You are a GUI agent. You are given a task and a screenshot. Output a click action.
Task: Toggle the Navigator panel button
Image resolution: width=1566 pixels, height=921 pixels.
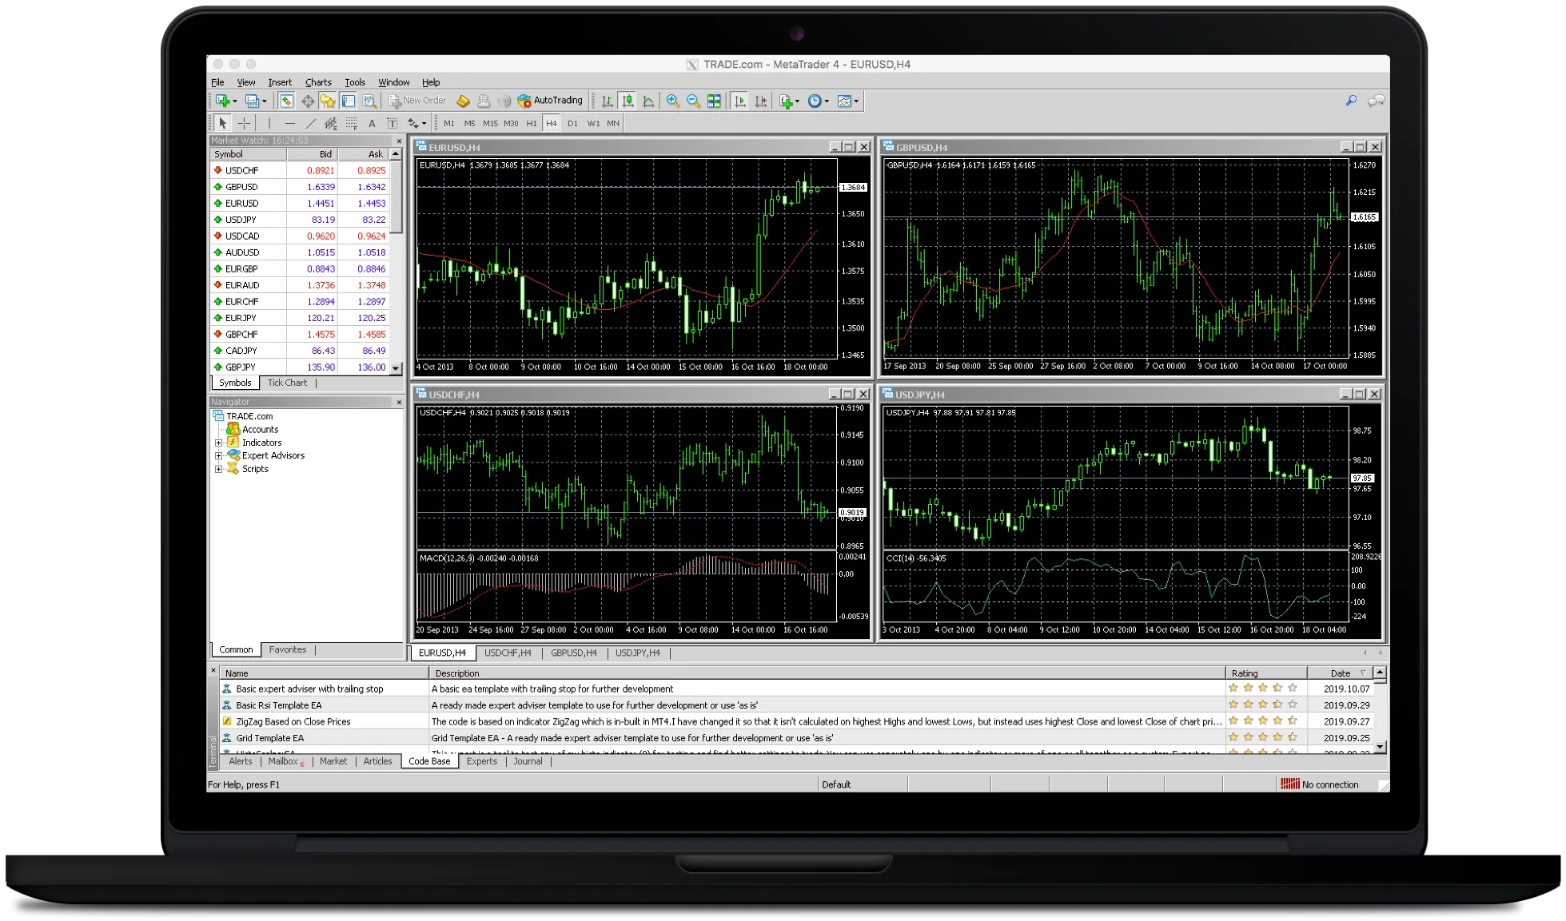point(328,101)
